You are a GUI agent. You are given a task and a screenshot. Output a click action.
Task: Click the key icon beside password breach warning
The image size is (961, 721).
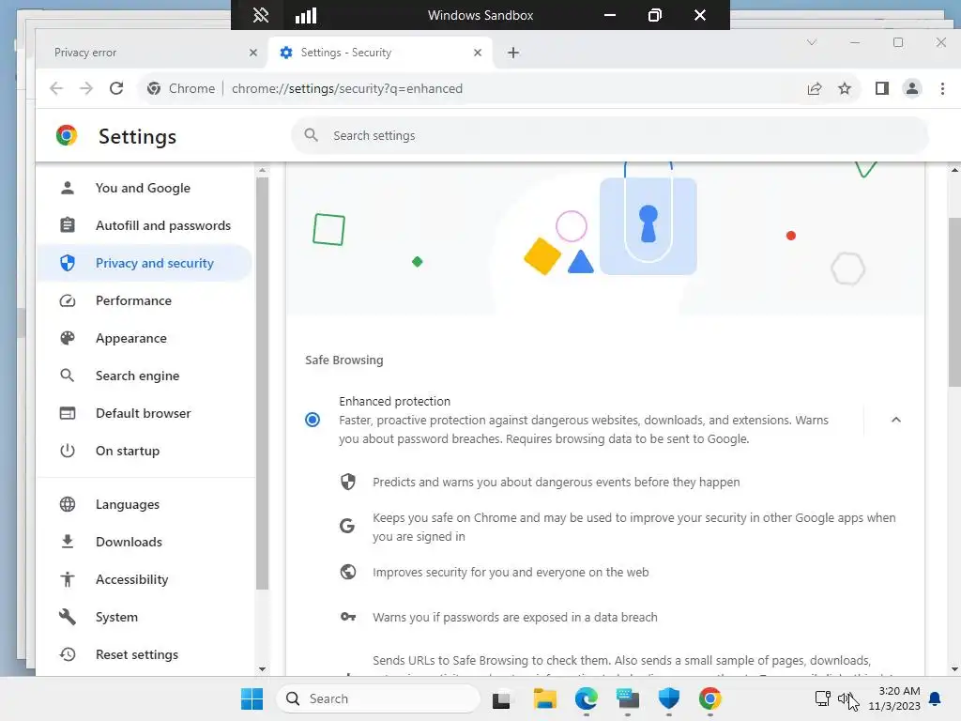pos(348,617)
